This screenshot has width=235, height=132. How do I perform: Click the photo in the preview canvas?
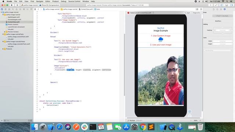(x=161, y=77)
